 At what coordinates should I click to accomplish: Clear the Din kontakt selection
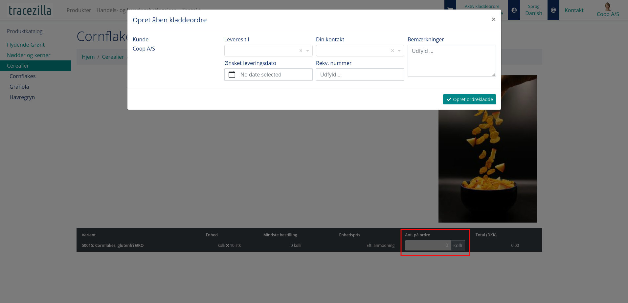point(392,51)
